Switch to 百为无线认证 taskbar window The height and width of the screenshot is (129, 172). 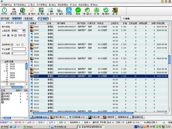coord(64,127)
